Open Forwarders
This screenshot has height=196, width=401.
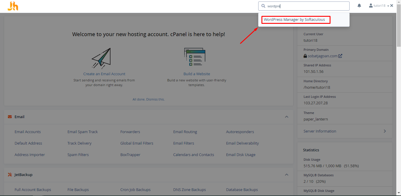pos(130,132)
